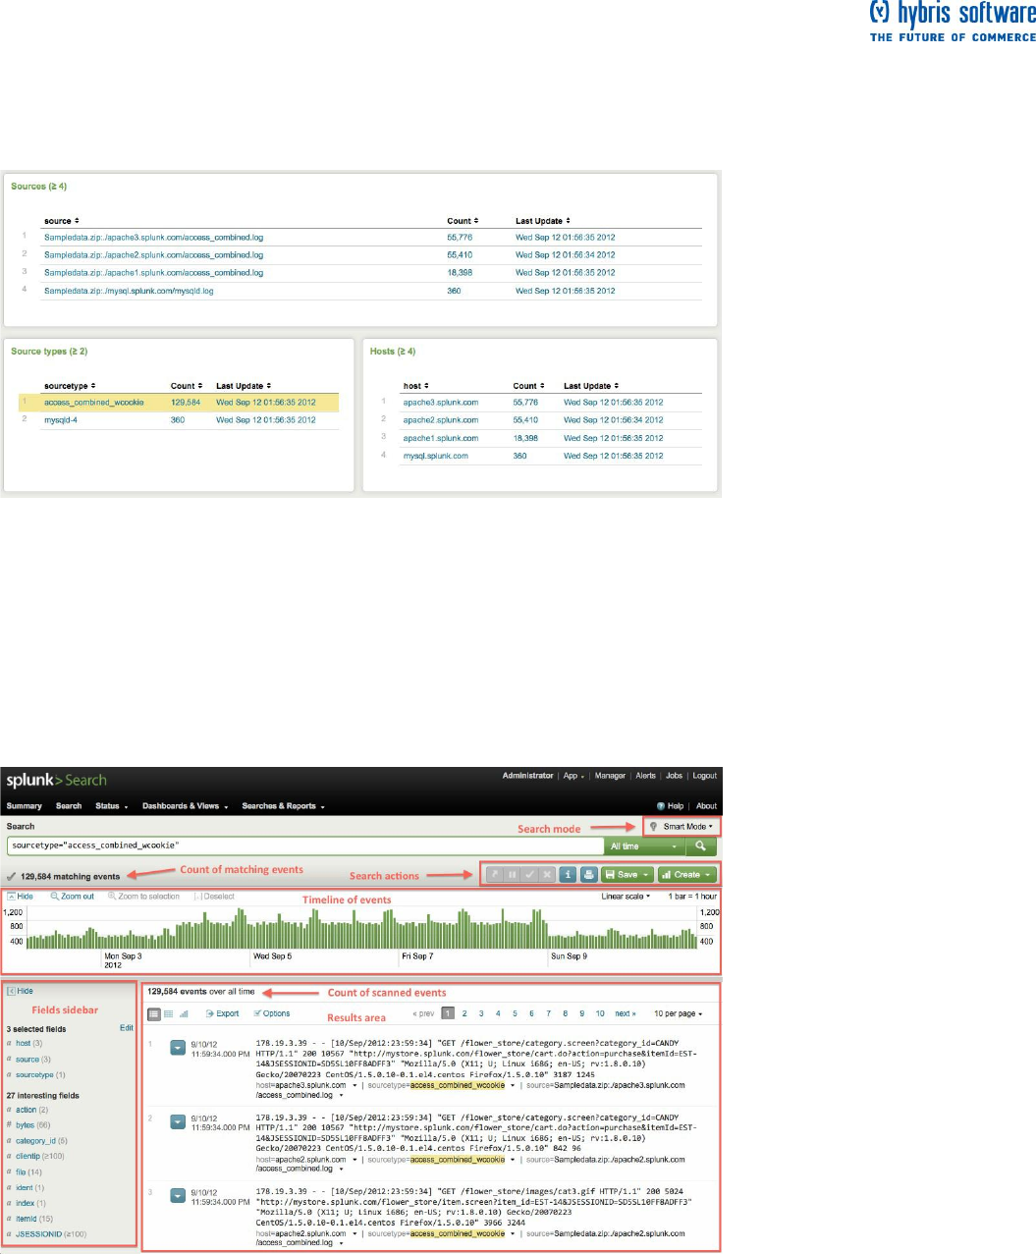Click the print results icon
This screenshot has width=1036, height=1254.
tap(588, 874)
